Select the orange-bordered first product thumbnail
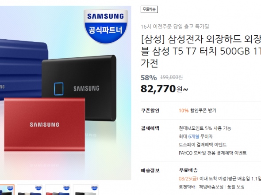The width and height of the screenshot is (261, 195). pyautogui.click(x=7, y=190)
